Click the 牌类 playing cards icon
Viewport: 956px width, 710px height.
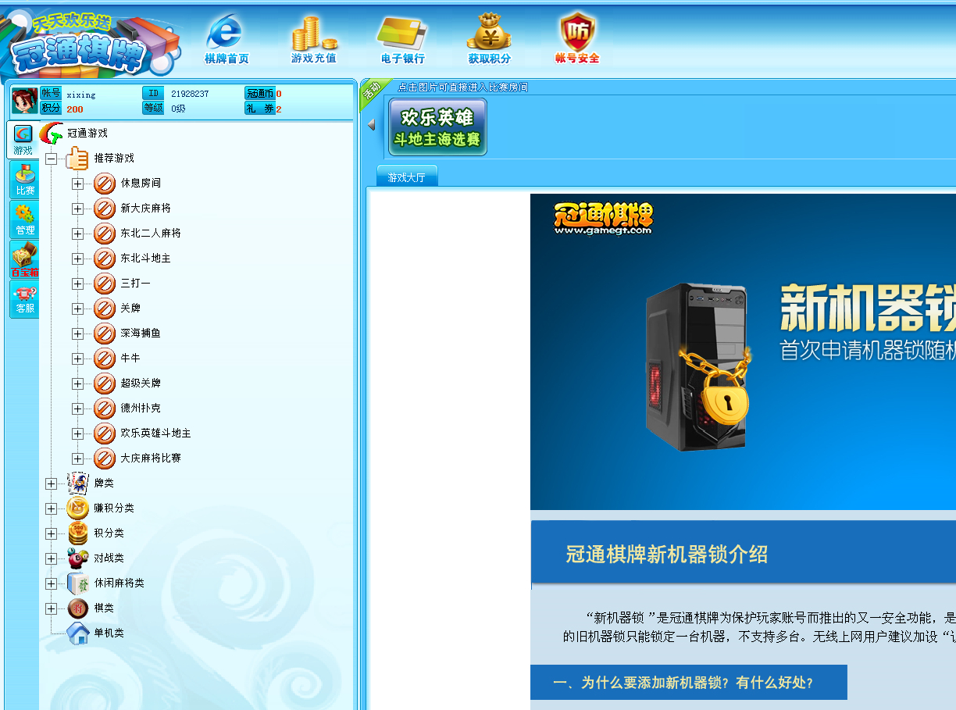click(x=77, y=483)
